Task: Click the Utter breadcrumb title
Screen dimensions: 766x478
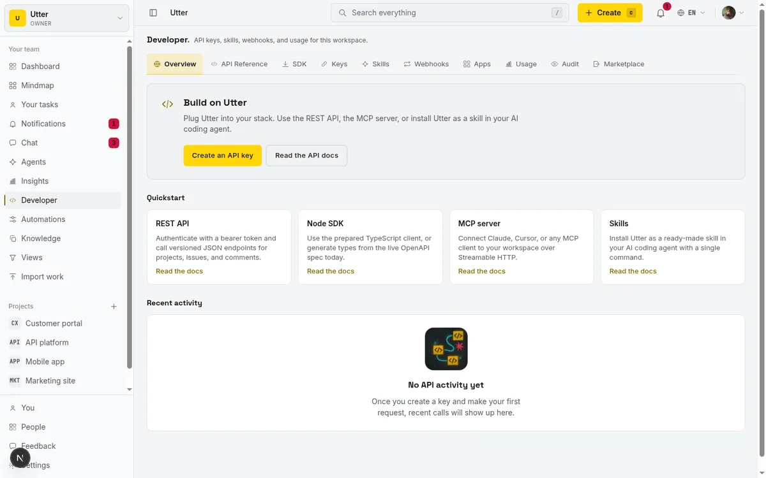Action: point(179,13)
